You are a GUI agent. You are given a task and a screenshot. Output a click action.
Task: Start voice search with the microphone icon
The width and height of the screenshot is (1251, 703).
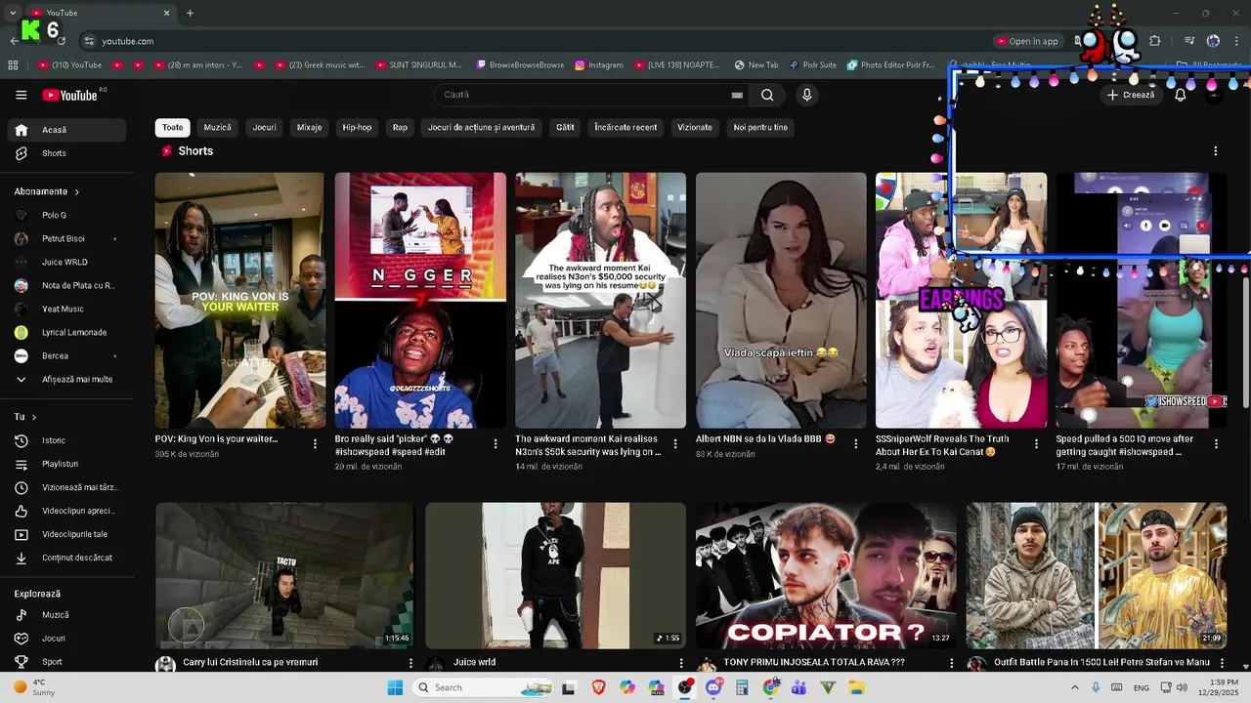[x=806, y=95]
